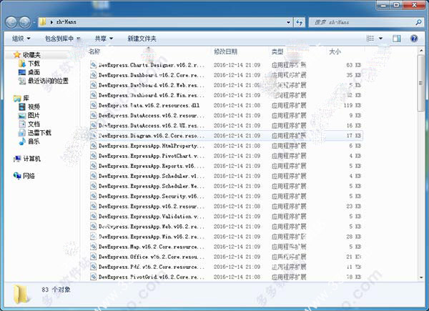Select the 下载 folder in favorites
This screenshot has height=311, width=429.
click(34, 64)
